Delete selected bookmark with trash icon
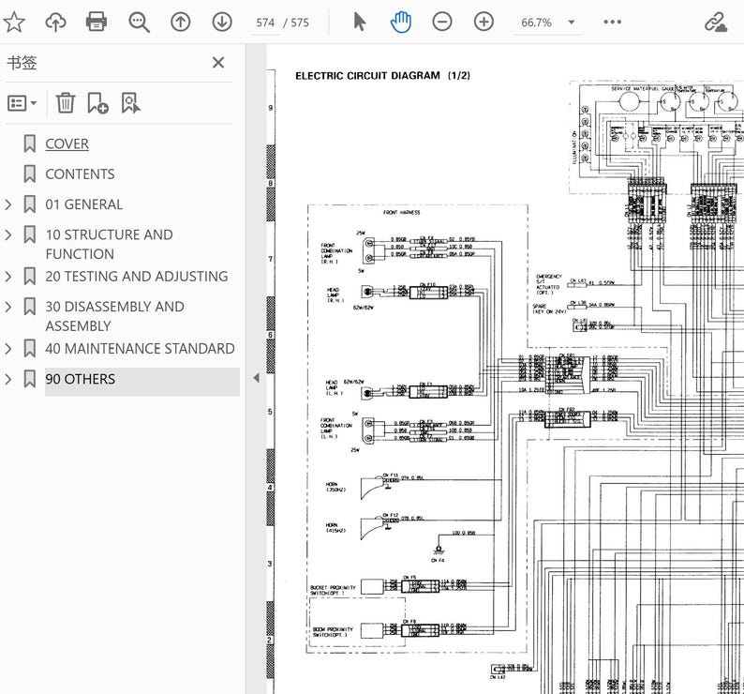The height and width of the screenshot is (694, 744). pos(66,103)
